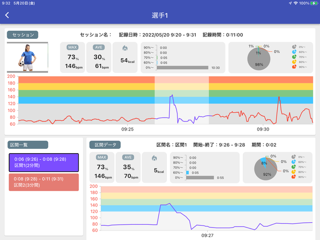Click the 80%~ yellow legend icon in session panel

[x=294, y=62]
